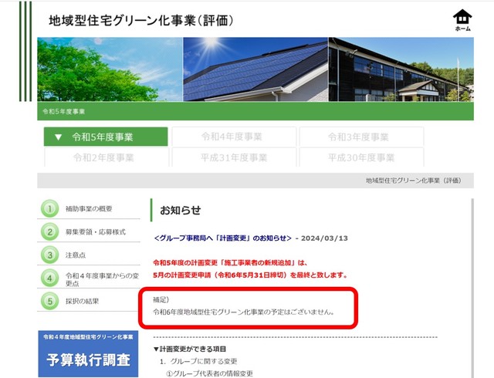Click the numbered circle 2 icon
Screen dimensions: 494x378
tap(49, 231)
